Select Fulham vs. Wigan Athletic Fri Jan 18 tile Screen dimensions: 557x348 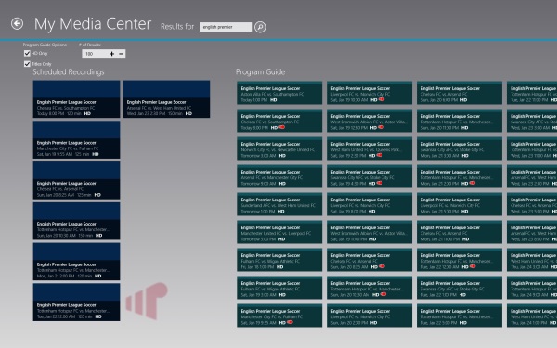point(279,260)
